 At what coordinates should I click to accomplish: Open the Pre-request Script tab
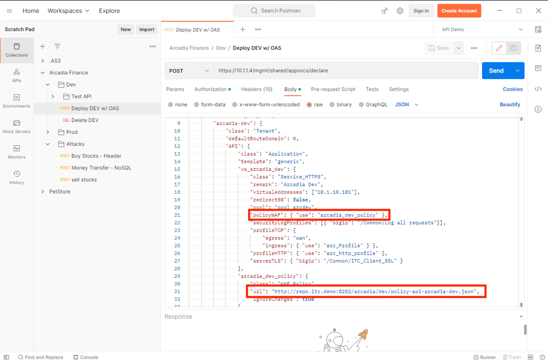(x=333, y=89)
